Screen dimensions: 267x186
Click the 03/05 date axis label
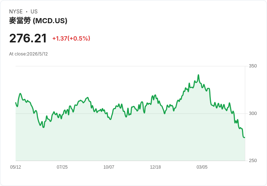pyautogui.click(x=202, y=167)
